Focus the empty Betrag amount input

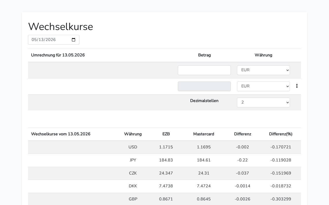click(204, 70)
